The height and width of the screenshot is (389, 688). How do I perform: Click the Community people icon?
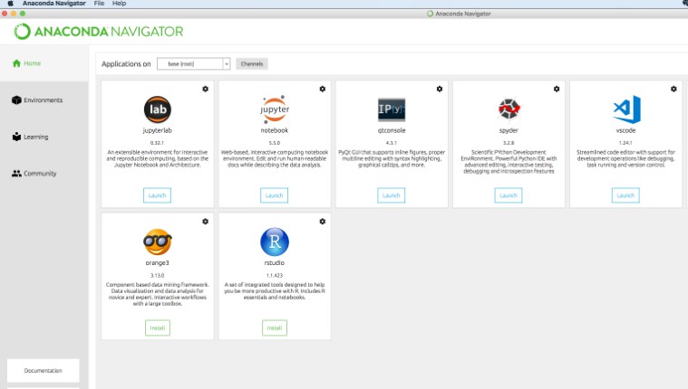coord(16,174)
